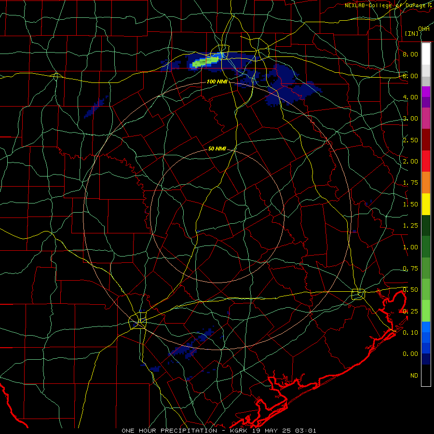
Task: Click the '0.00' legend value
Action: click(410, 354)
